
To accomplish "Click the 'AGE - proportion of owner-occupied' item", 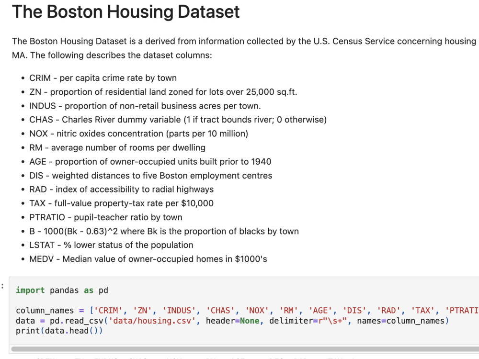I will pos(150,161).
